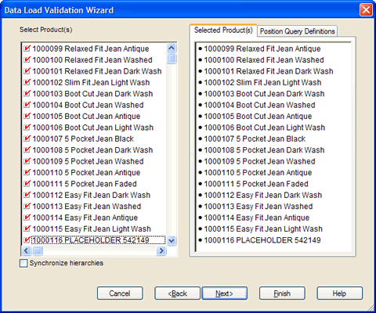Select 1000114 Easy Fit Jean Antique in Selected Products
Screen dimensions: 376x313
pyautogui.click(x=254, y=218)
